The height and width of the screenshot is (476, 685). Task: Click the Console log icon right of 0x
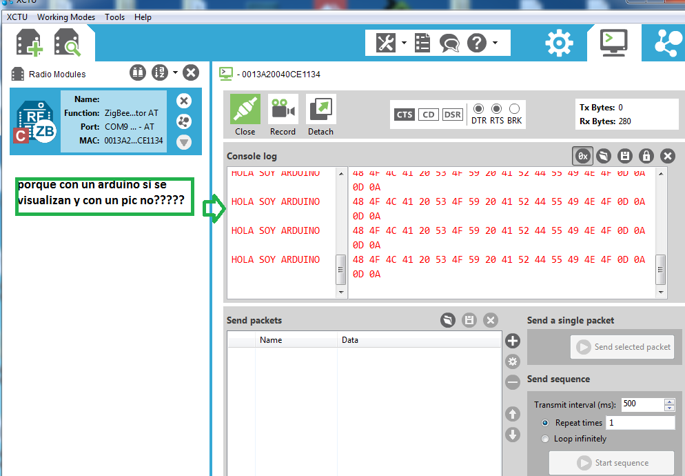pyautogui.click(x=604, y=156)
